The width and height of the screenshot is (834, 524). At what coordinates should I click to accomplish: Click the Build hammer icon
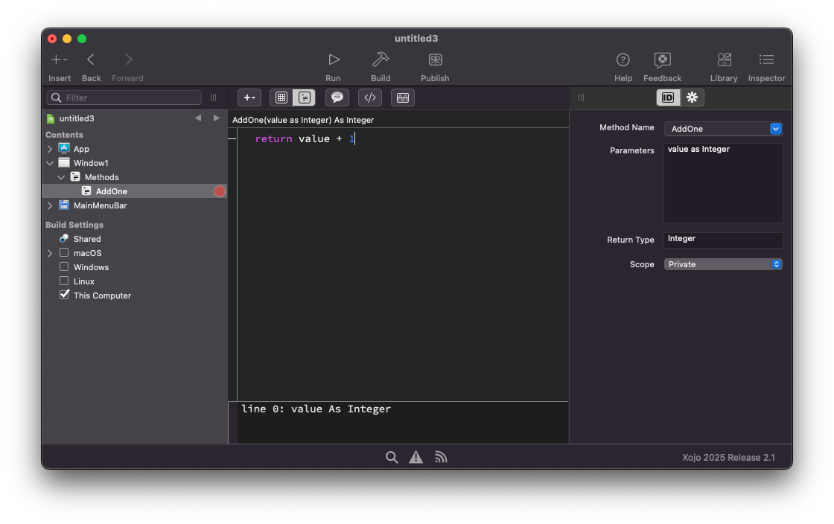coord(381,60)
